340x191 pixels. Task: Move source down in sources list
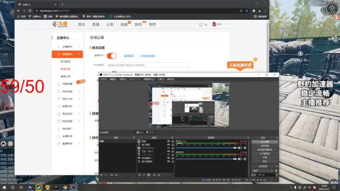click(159, 175)
